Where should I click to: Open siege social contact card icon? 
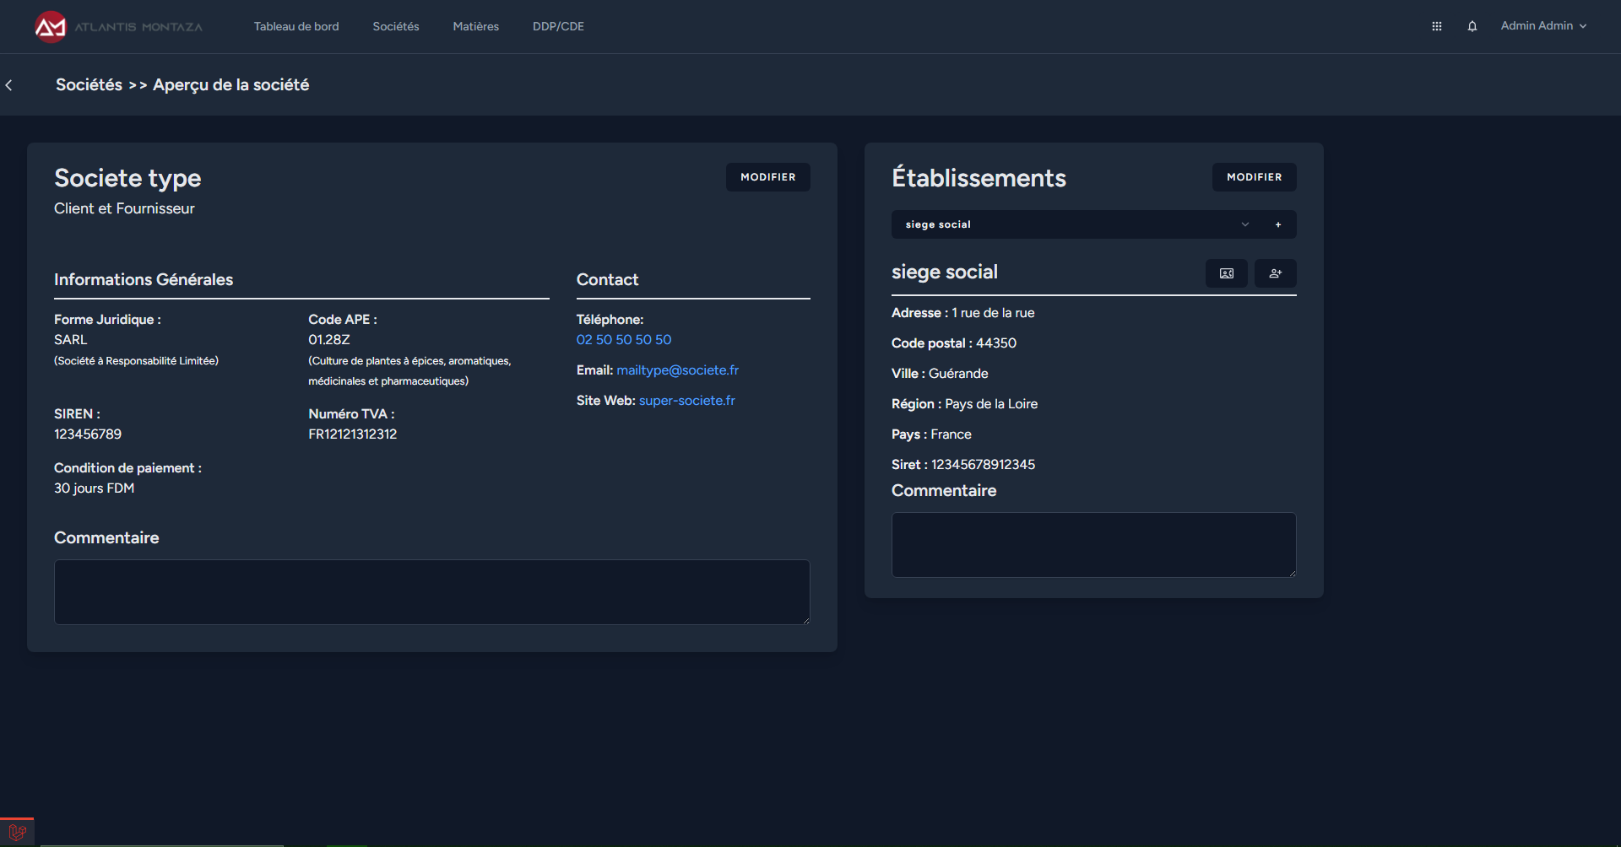(x=1226, y=273)
